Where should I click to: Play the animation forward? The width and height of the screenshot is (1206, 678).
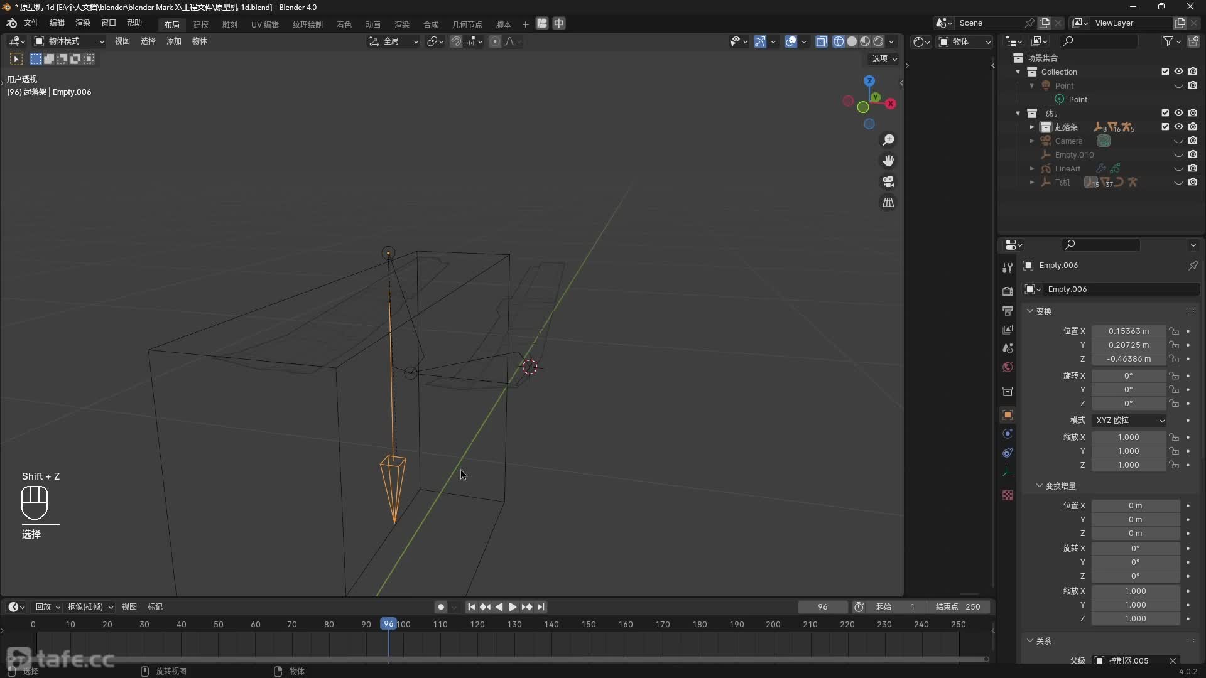click(513, 607)
